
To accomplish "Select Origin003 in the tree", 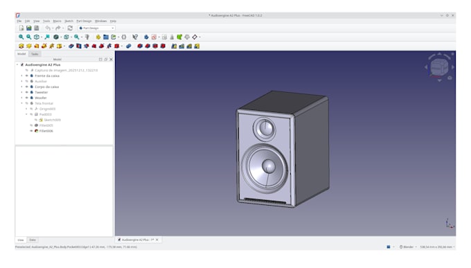I will [x=48, y=109].
